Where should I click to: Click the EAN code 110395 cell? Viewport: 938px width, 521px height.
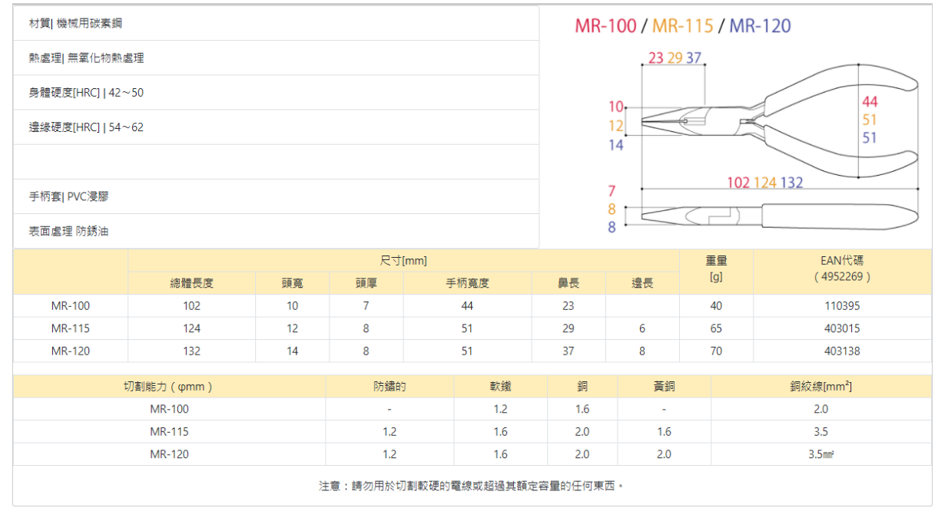click(841, 306)
